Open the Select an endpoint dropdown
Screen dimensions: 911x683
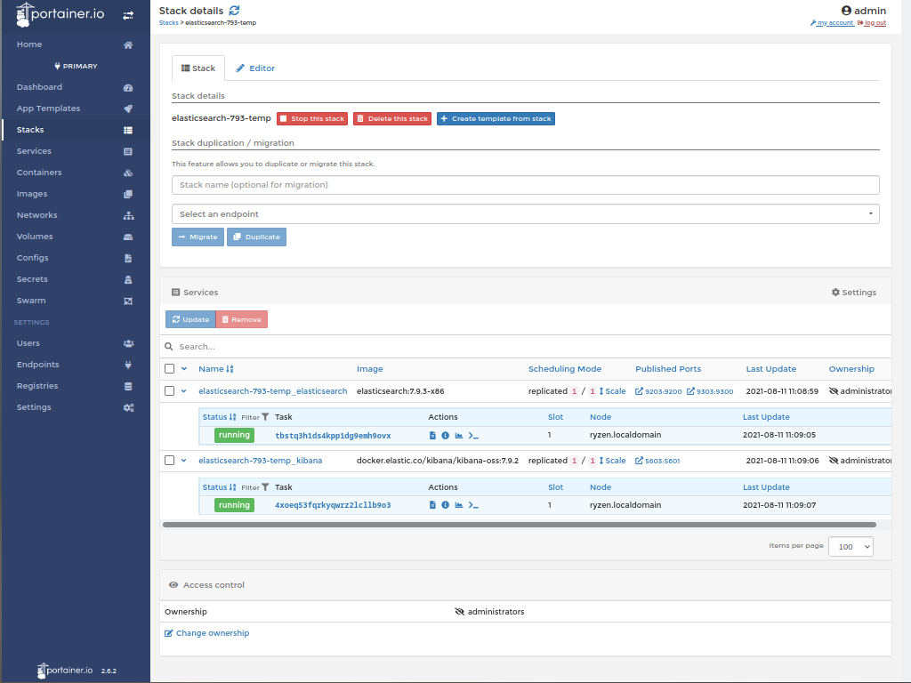pos(523,213)
